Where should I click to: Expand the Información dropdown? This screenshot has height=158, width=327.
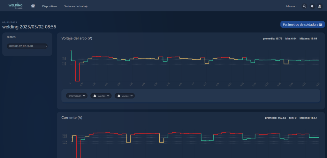coord(77,96)
